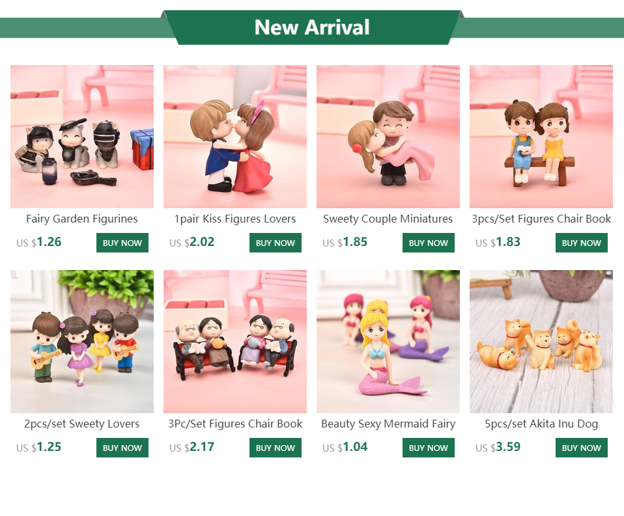Open the elderly couples on benches image
Image resolution: width=624 pixels, height=516 pixels.
click(234, 342)
